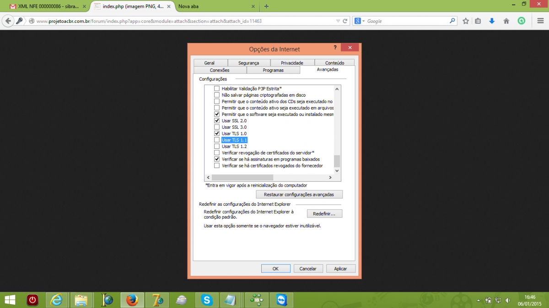
Task: Switch to the Nova aba browser tab
Action: [x=217, y=7]
